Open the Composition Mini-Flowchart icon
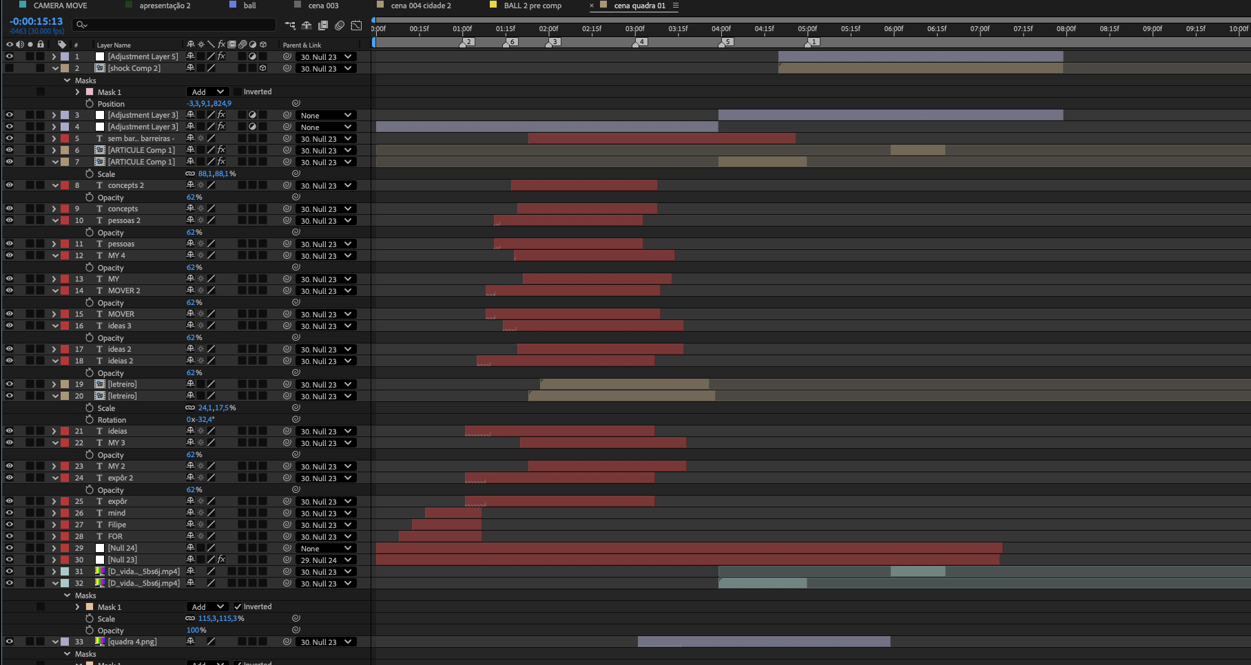The height and width of the screenshot is (665, 1251). (290, 25)
